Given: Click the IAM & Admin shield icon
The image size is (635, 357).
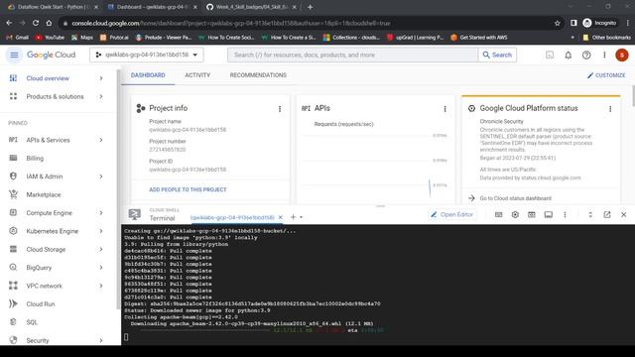Looking at the screenshot, I should [13, 177].
